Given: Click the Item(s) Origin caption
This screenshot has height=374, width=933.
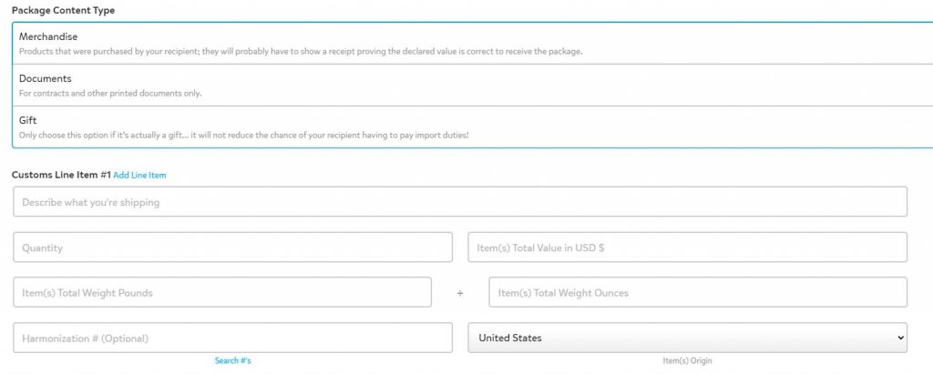Looking at the screenshot, I should (x=687, y=361).
